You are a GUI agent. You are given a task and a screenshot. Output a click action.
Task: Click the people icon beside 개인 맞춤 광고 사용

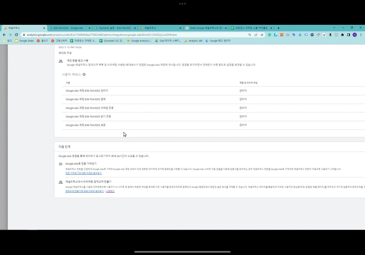pyautogui.click(x=60, y=61)
